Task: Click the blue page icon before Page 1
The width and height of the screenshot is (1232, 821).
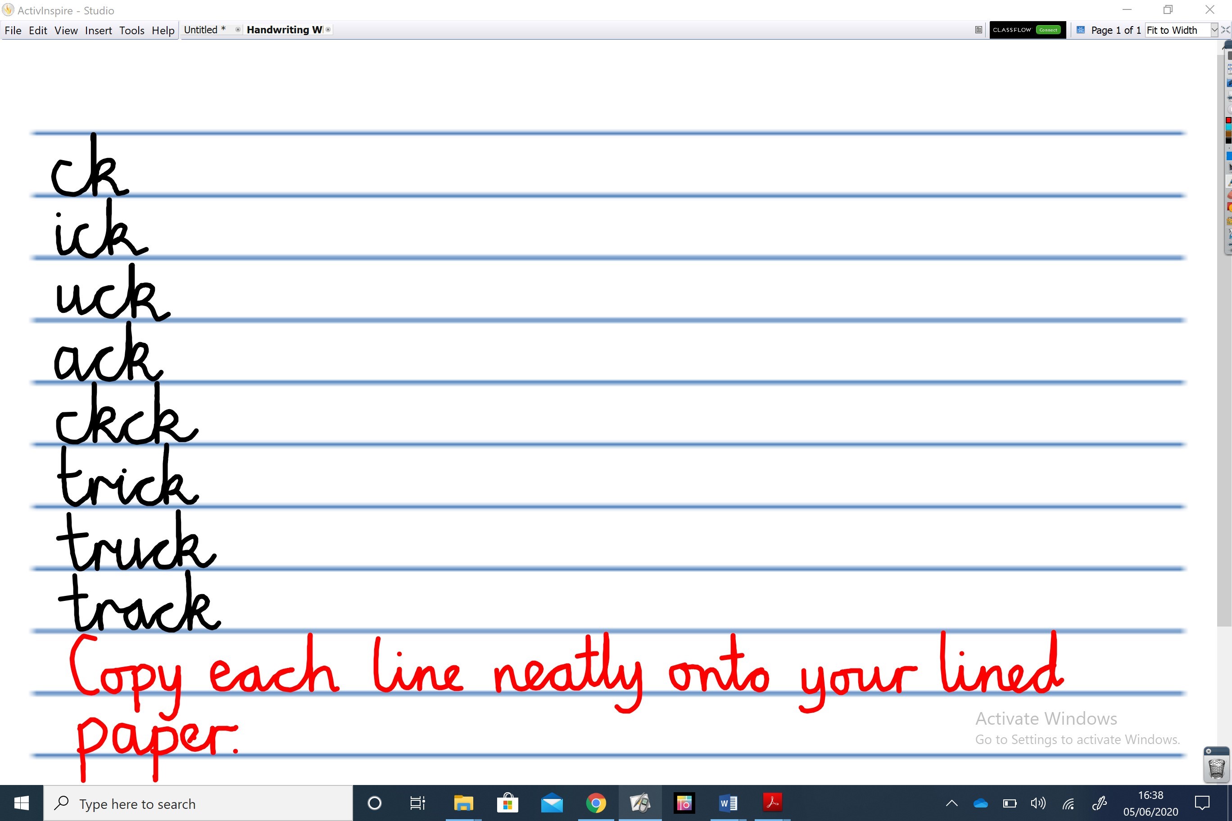Action: pyautogui.click(x=1081, y=30)
